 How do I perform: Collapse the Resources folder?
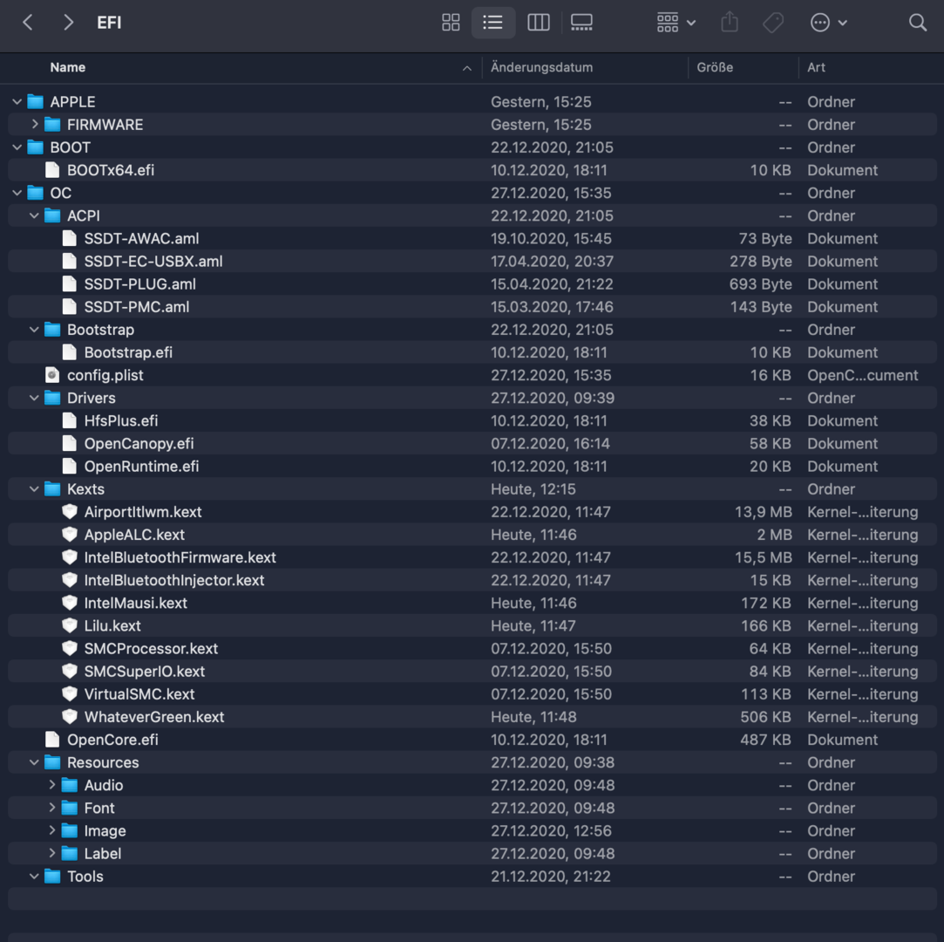pos(34,762)
